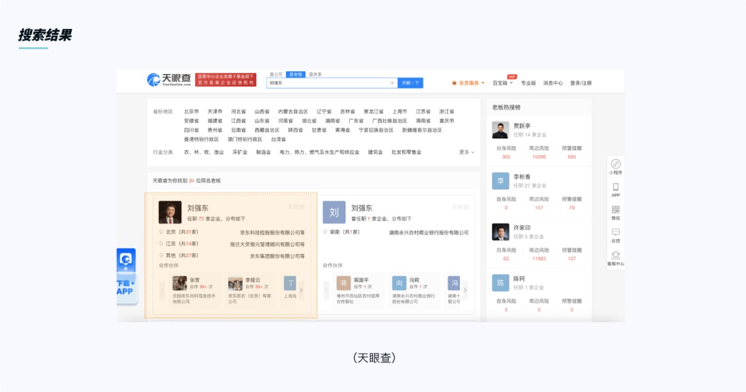Filter by 四川省 region

(191, 130)
